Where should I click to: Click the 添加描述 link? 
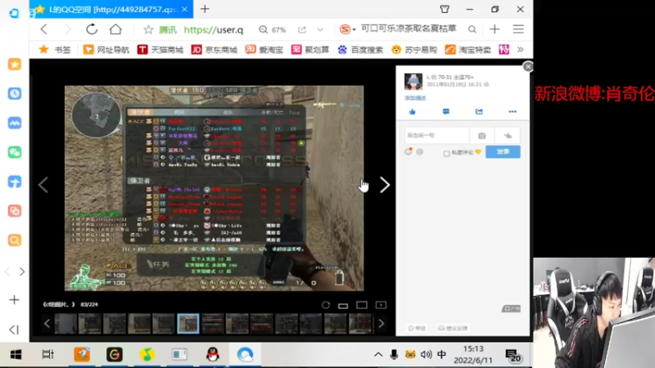[415, 98]
